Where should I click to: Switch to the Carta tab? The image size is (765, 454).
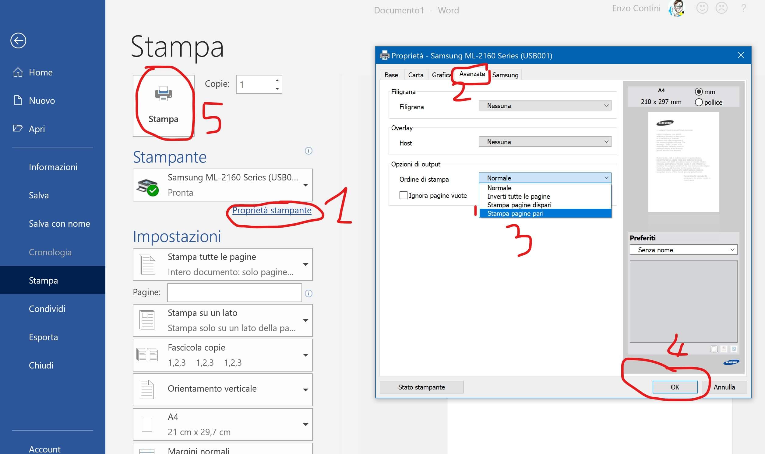[x=415, y=75]
